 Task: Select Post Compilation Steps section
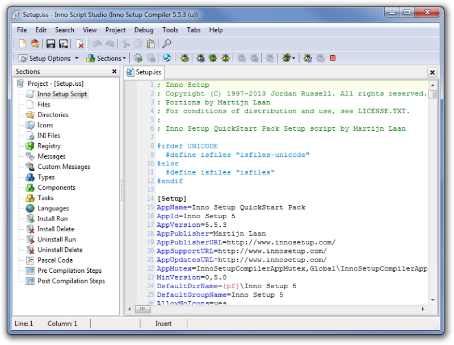[72, 281]
